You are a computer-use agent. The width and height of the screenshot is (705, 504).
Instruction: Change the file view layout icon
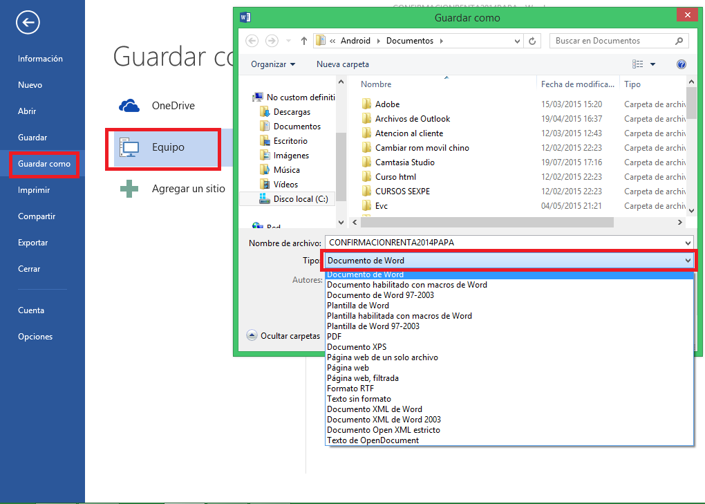pyautogui.click(x=637, y=64)
